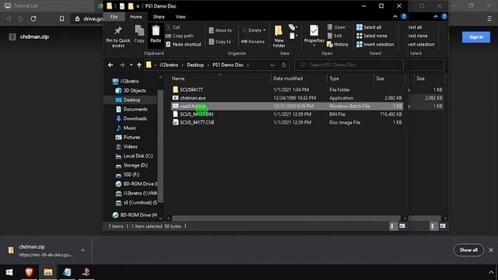Open the Delete dropdown in ribbon

[254, 30]
